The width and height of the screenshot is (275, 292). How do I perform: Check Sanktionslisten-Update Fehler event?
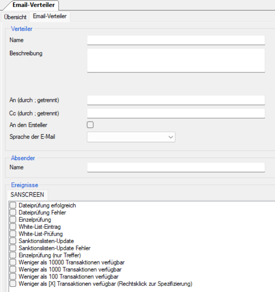tap(13, 248)
